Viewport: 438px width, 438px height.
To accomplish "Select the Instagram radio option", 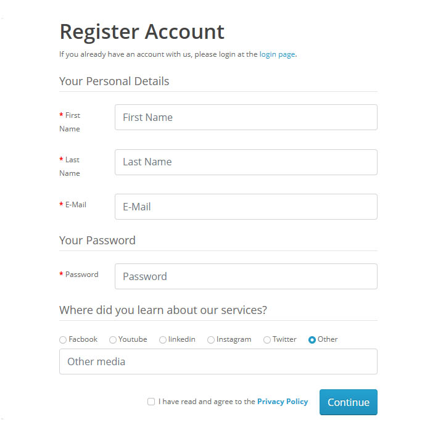I will pos(211,340).
